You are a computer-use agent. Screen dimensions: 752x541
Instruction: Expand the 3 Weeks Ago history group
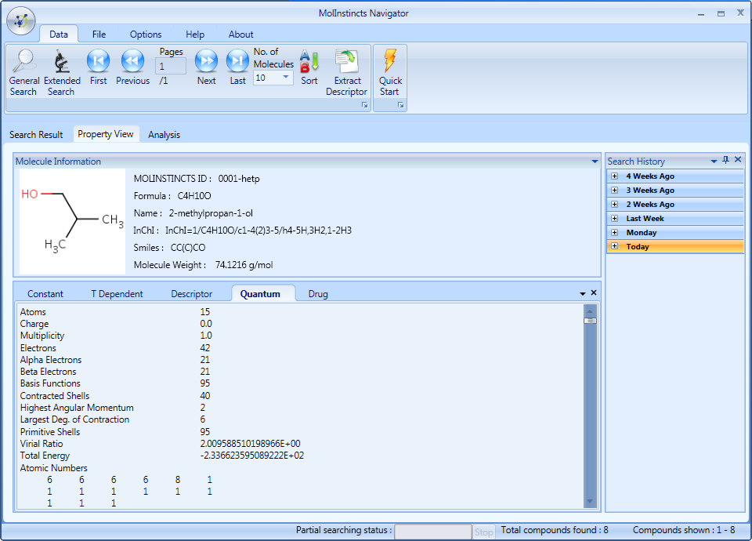[614, 190]
